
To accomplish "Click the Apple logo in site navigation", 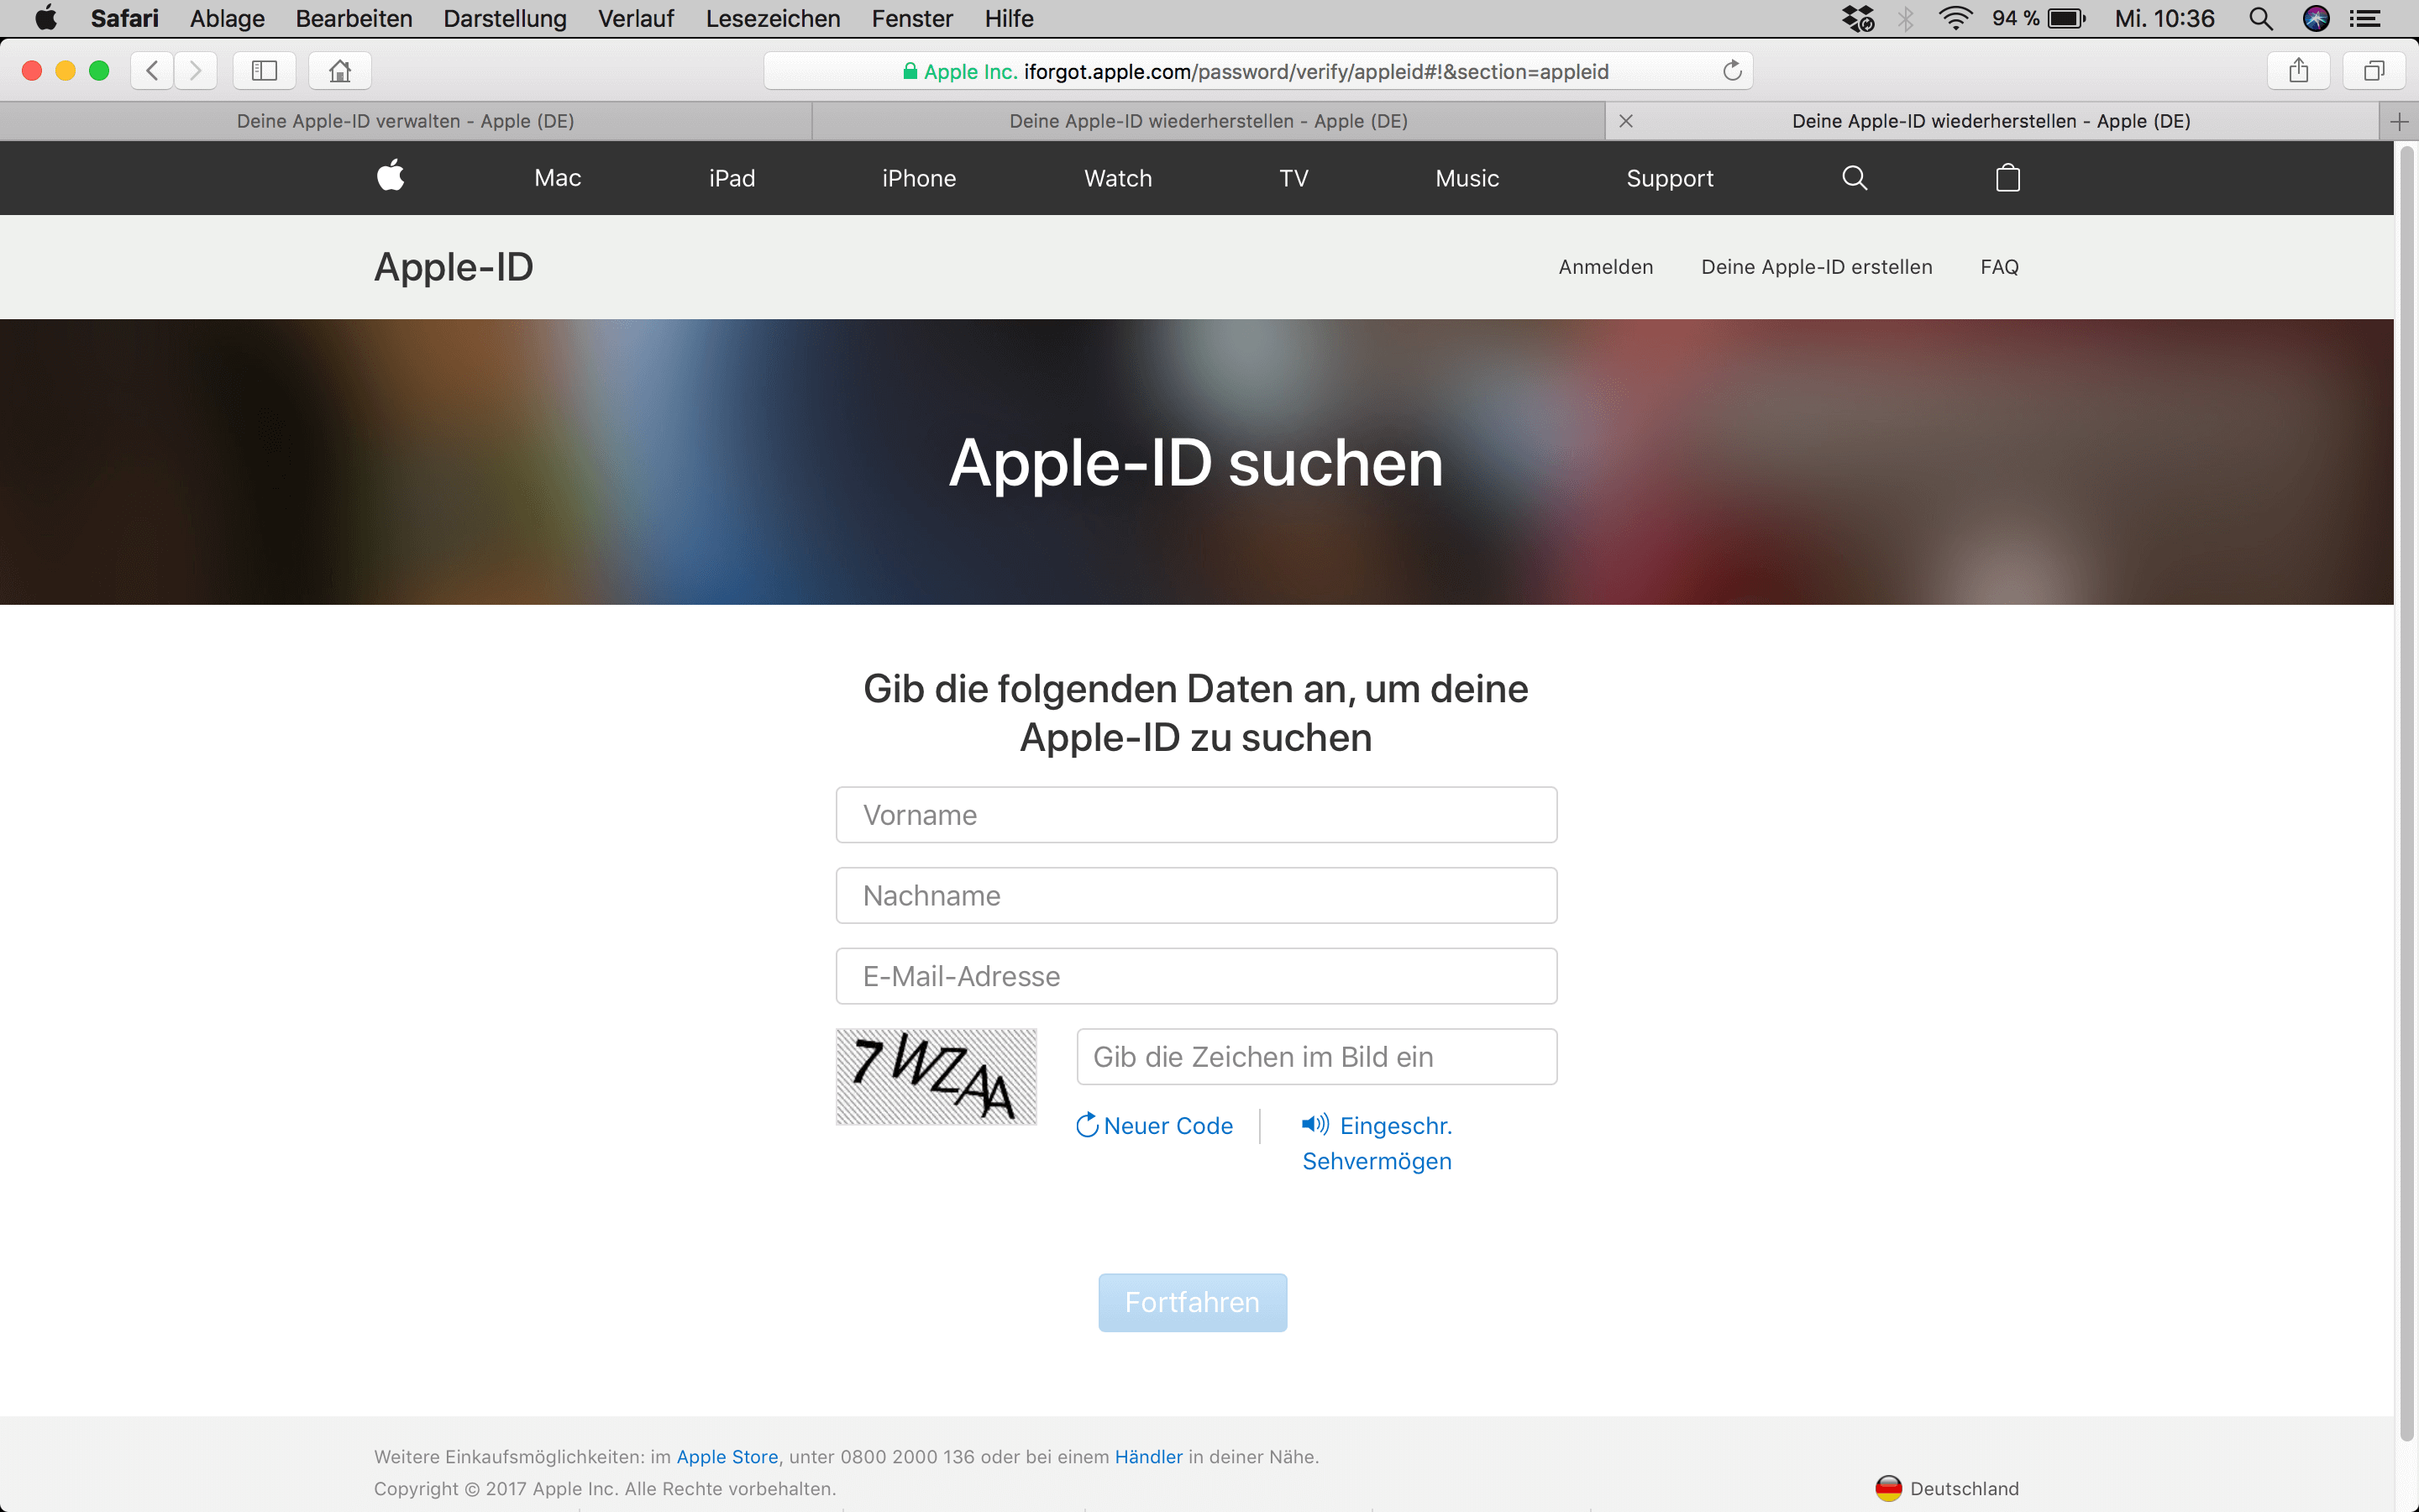I will 391,177.
